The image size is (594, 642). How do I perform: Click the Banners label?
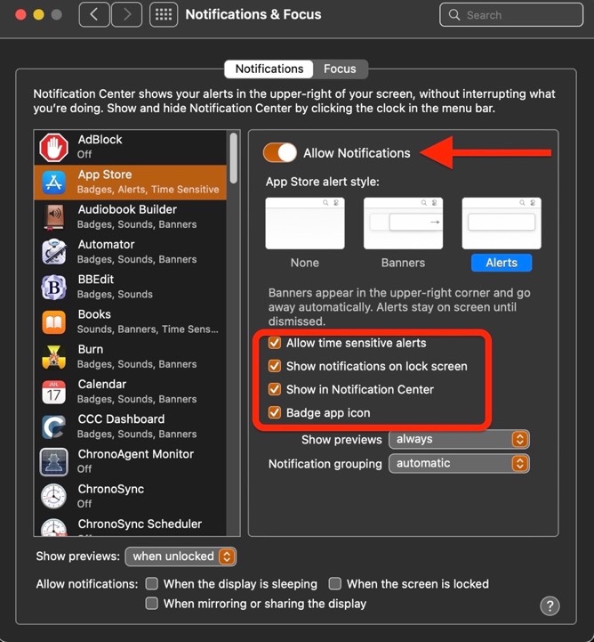tap(403, 263)
